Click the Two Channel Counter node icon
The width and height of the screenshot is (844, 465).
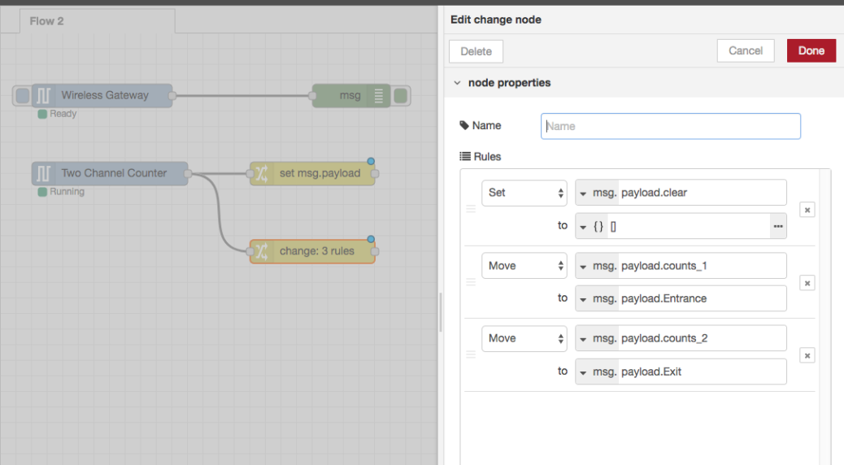click(x=44, y=173)
